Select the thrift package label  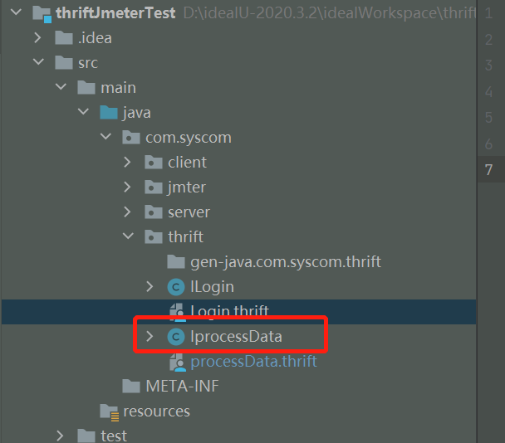click(185, 236)
